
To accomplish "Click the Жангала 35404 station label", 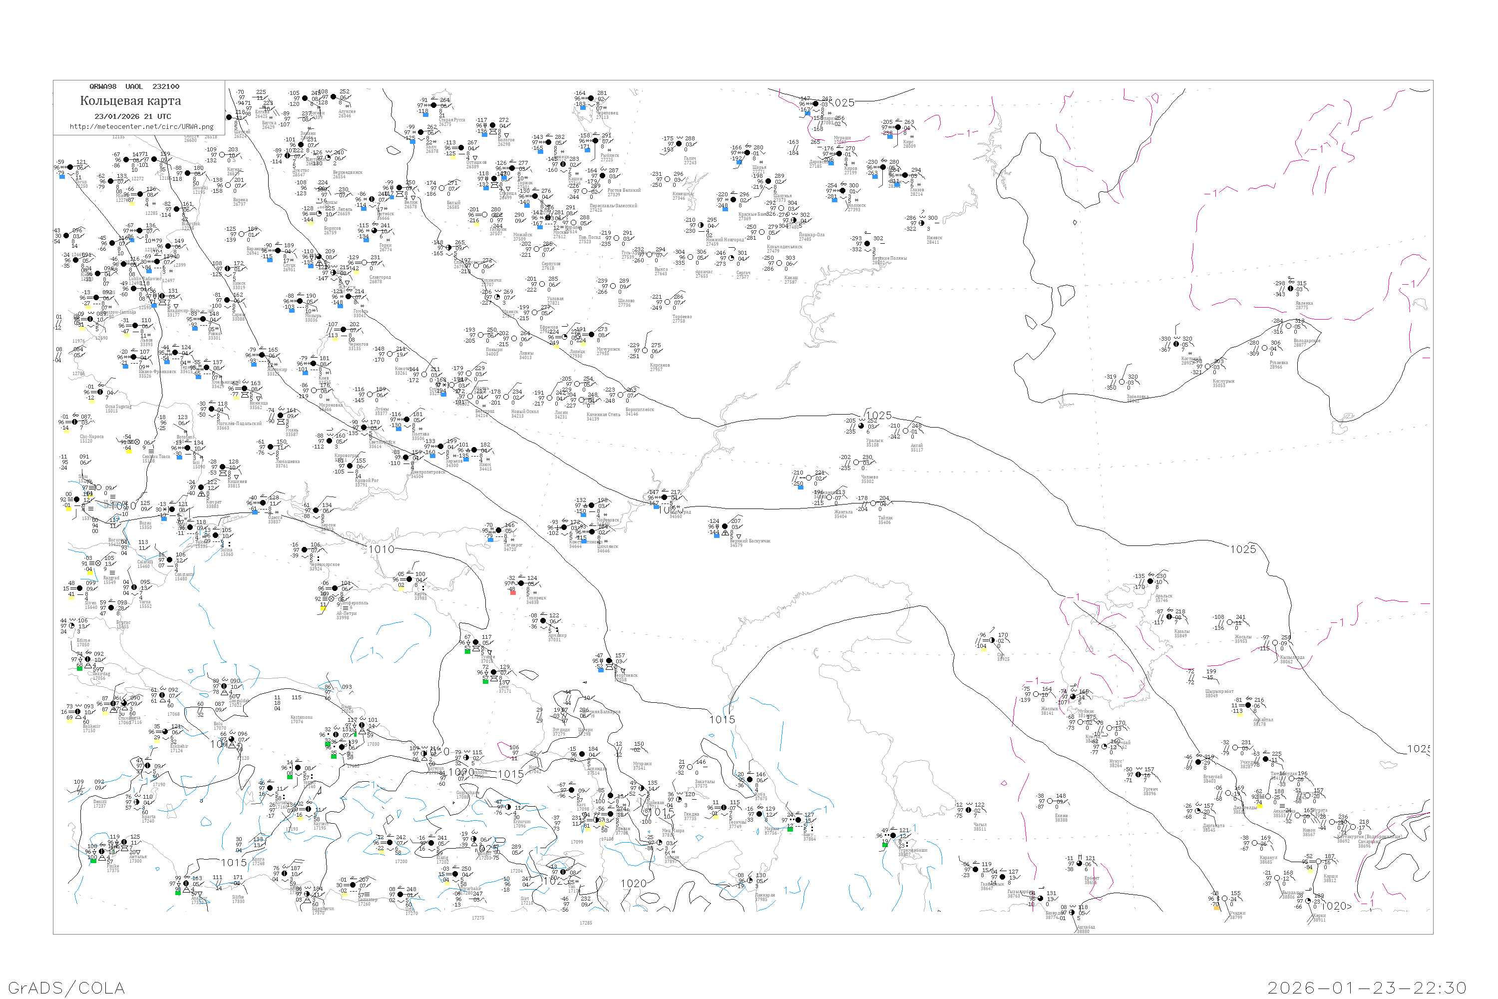I will pyautogui.click(x=843, y=513).
